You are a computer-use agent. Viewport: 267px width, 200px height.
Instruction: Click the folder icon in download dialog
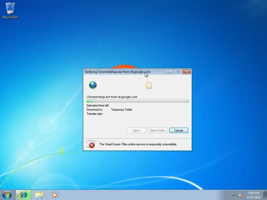tap(149, 85)
